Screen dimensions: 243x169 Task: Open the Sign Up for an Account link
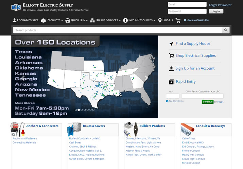(x=195, y=68)
